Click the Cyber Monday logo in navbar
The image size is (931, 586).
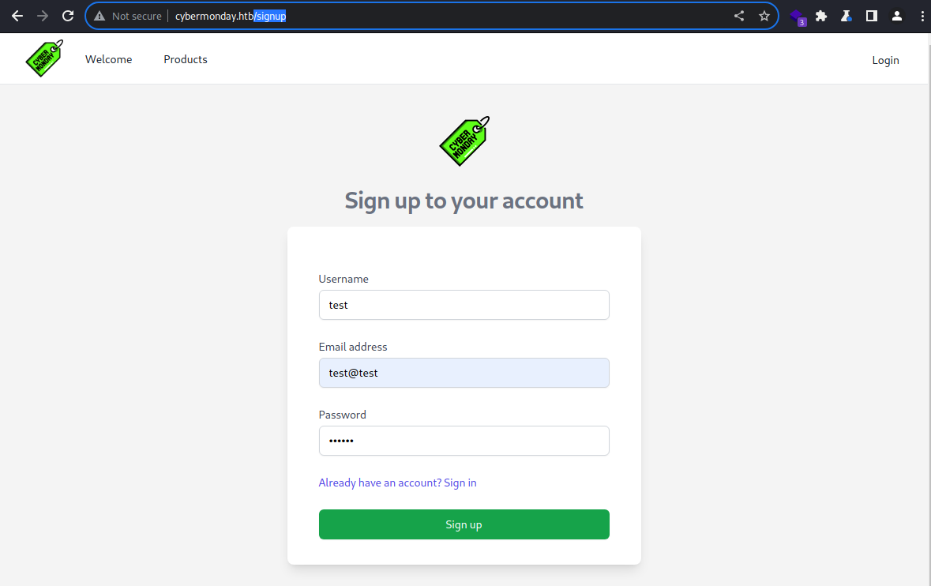tap(44, 58)
